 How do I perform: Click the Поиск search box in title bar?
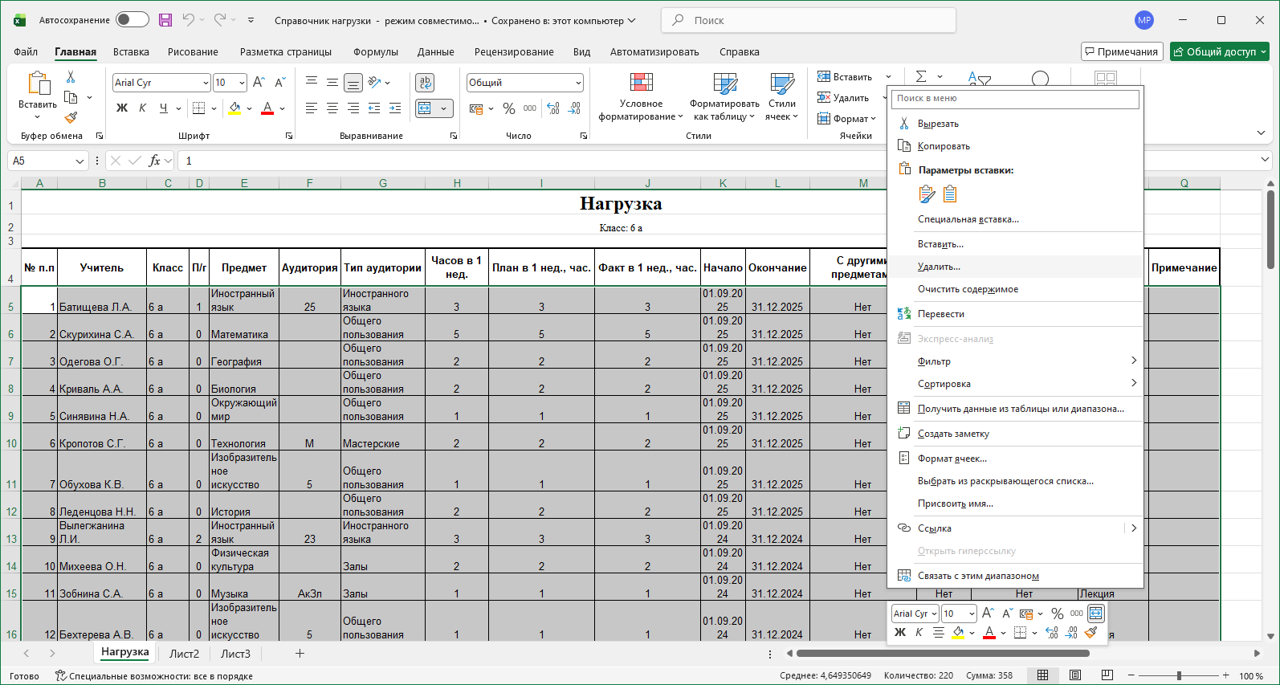tap(809, 20)
